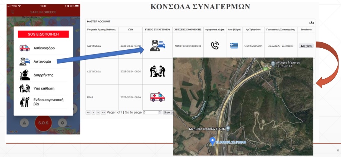
Task: Open the hamburger menu in Safe in Greece app
Action: [12, 12]
